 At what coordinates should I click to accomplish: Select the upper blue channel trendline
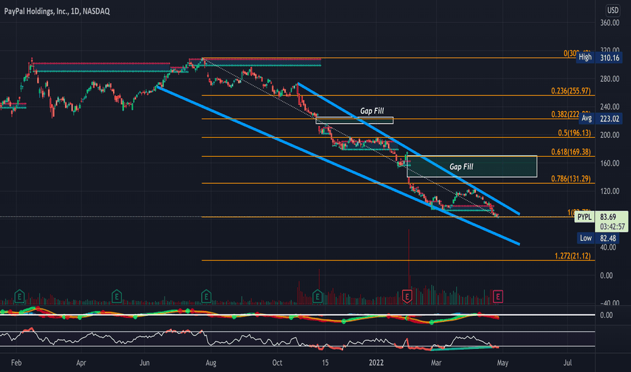(x=408, y=149)
